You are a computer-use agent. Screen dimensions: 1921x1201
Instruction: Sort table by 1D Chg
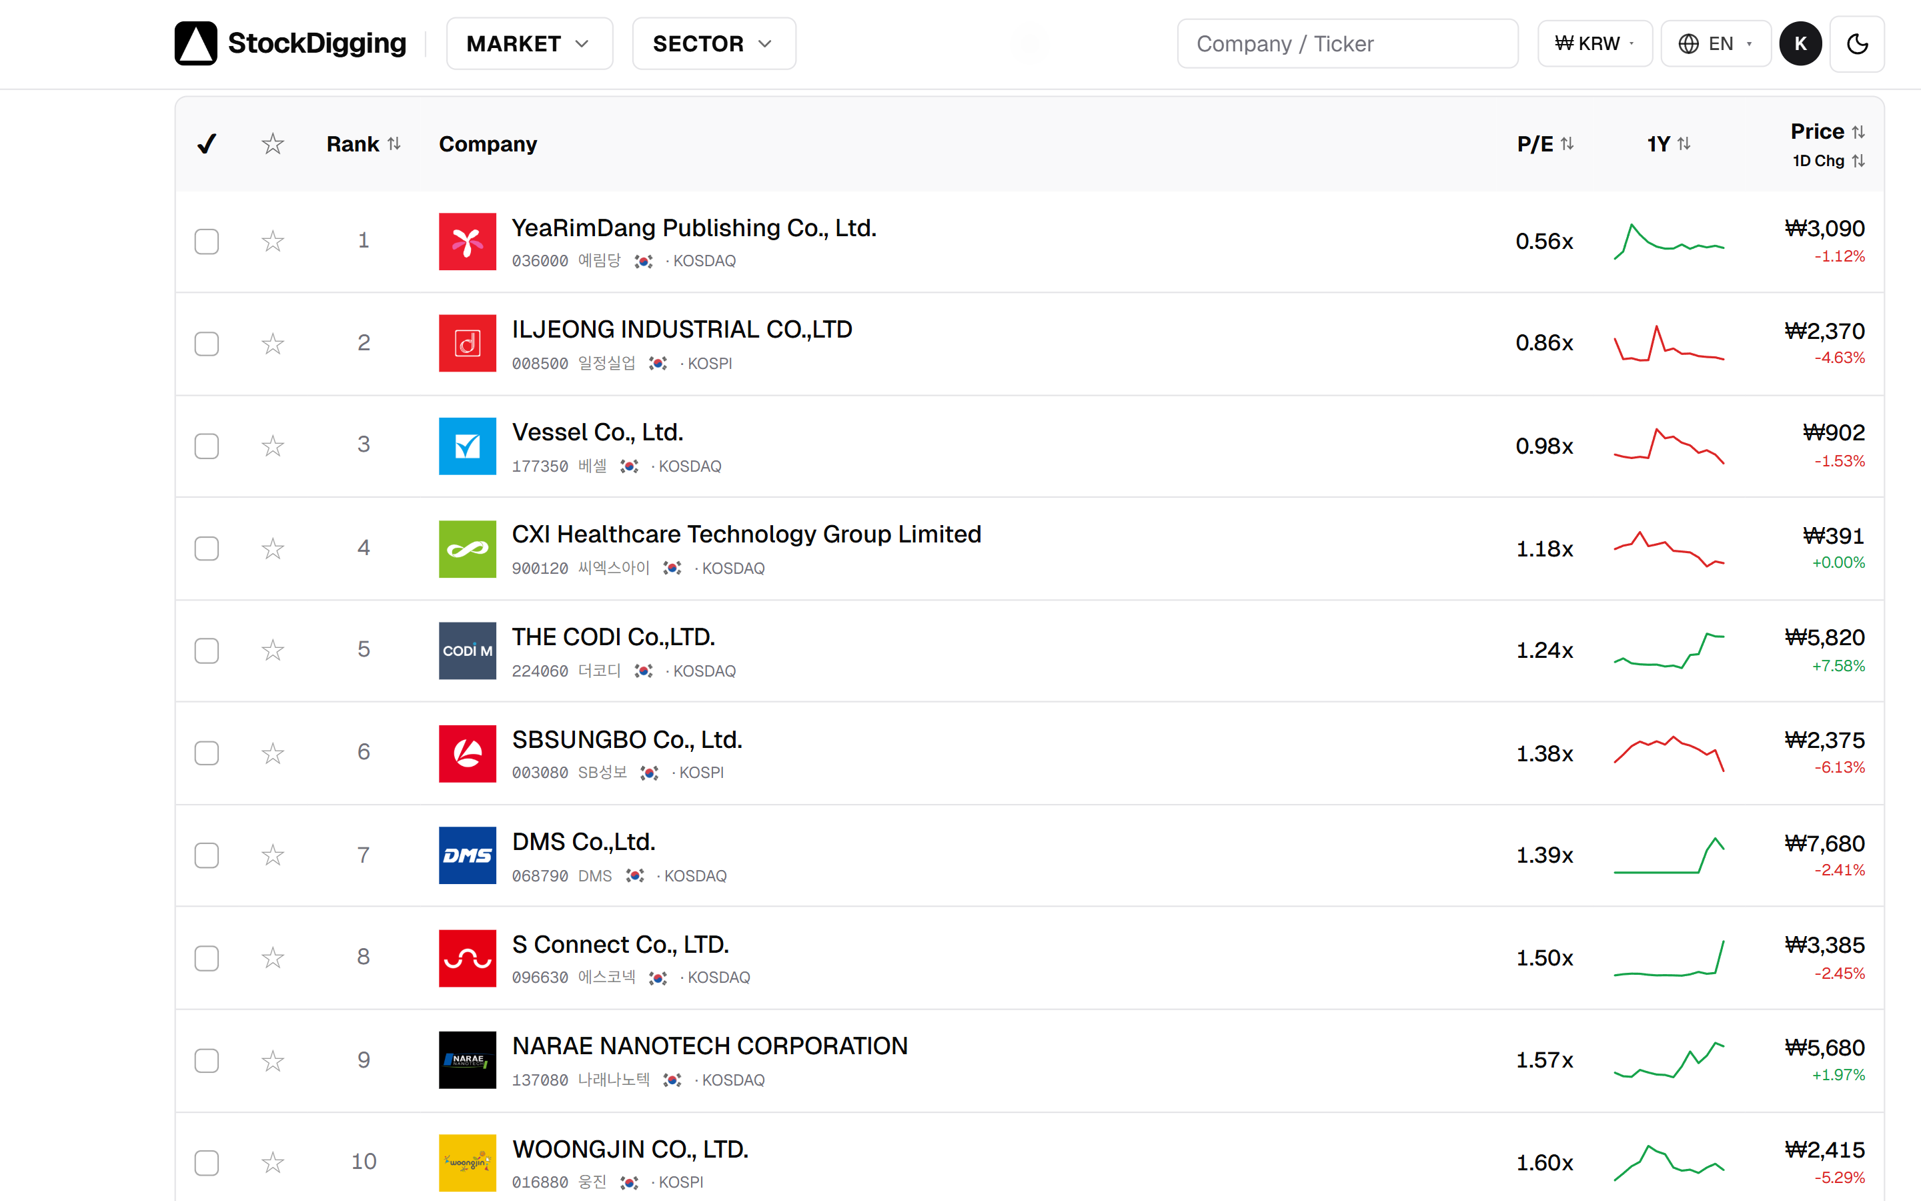(x=1828, y=160)
